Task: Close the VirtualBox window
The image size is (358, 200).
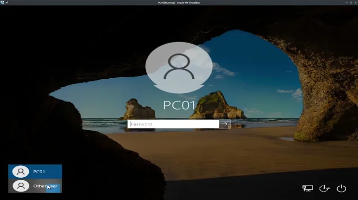Action: point(356,2)
